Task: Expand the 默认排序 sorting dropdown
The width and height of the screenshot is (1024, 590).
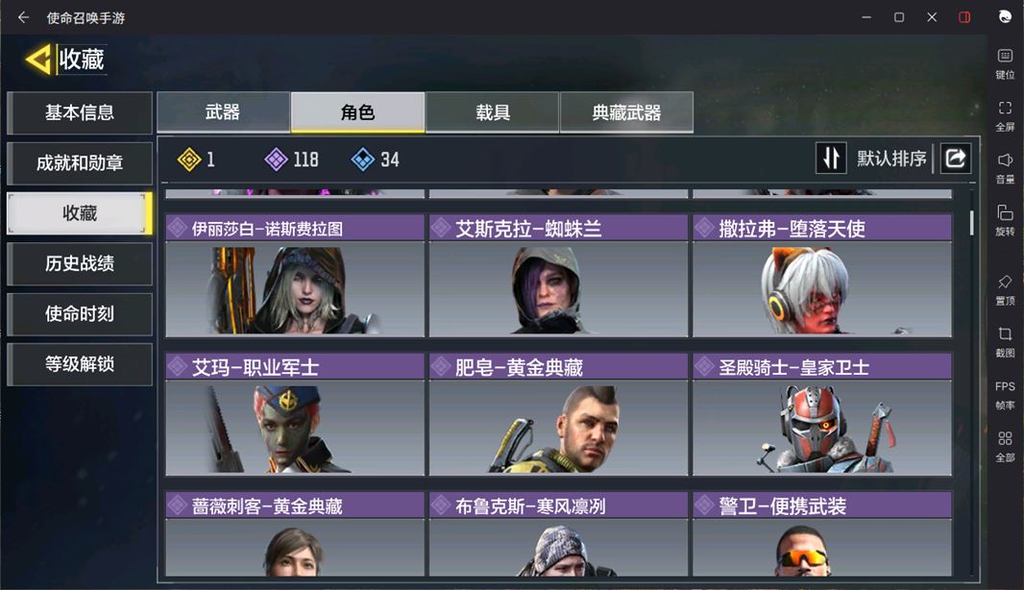Action: [891, 159]
